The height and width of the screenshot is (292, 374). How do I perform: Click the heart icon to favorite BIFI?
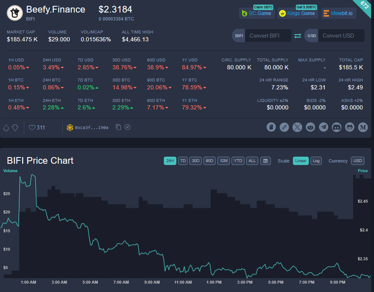[32, 127]
